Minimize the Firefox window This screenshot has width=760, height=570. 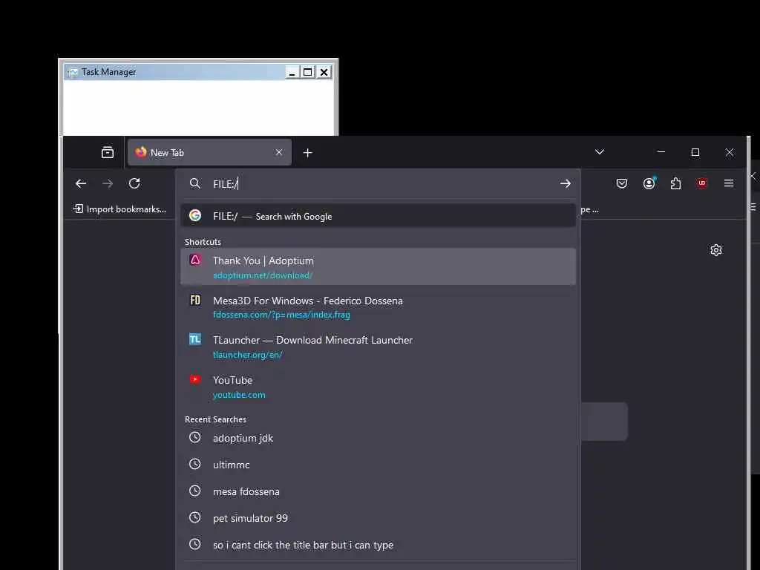[x=661, y=152]
